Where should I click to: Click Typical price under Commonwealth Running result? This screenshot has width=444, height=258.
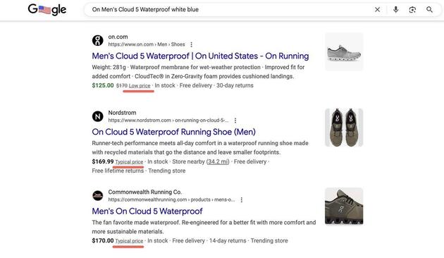129,240
